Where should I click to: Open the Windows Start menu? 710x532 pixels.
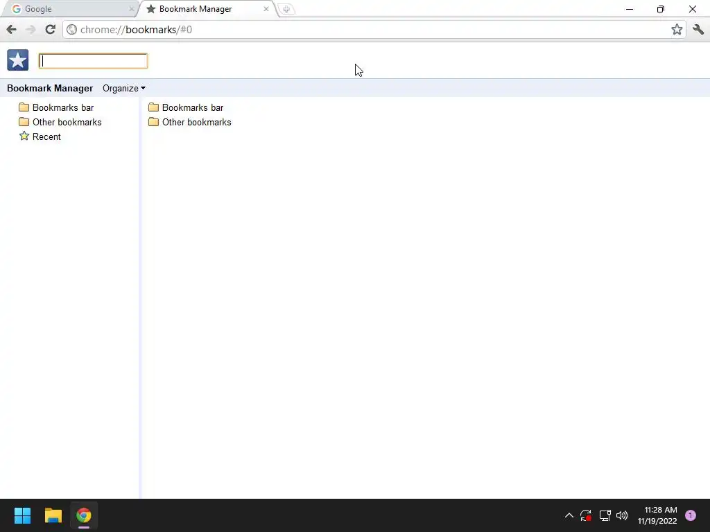click(x=22, y=515)
